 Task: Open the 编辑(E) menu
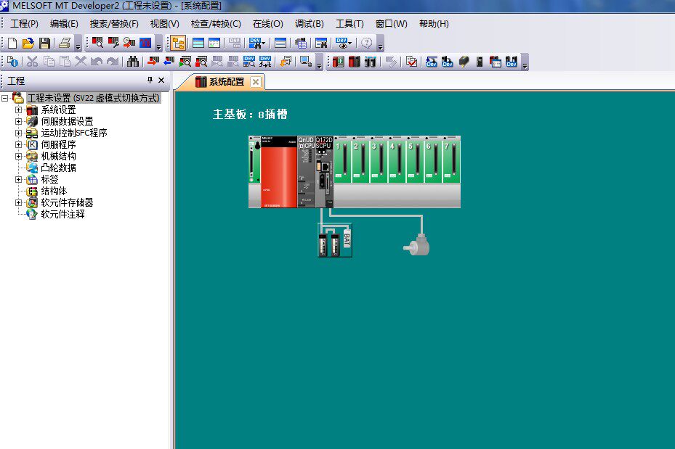point(64,24)
